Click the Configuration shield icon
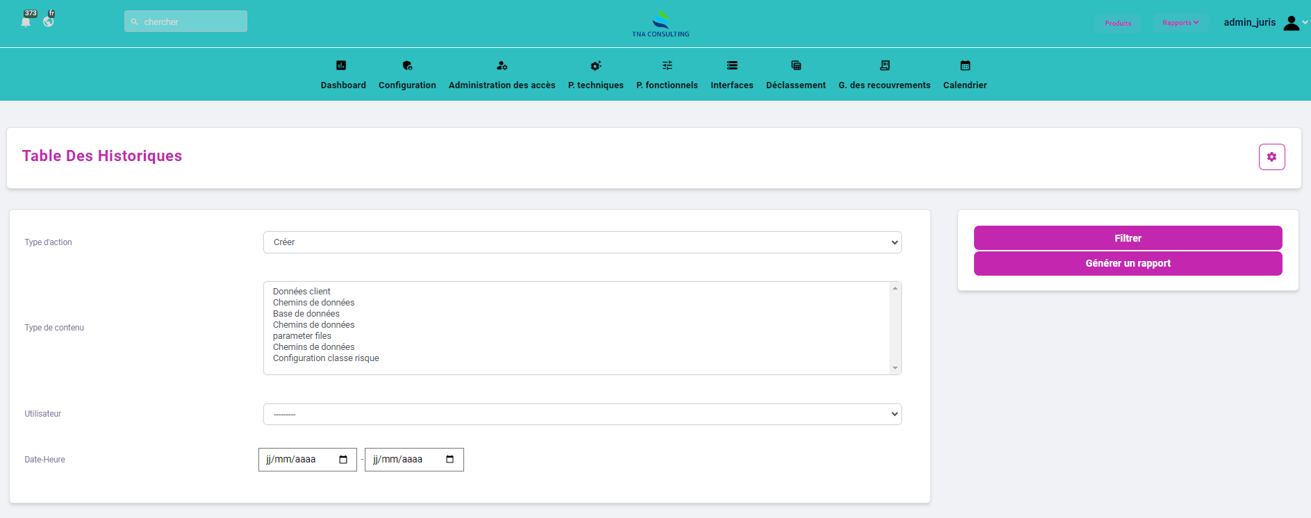Image resolution: width=1311 pixels, height=518 pixels. tap(407, 65)
